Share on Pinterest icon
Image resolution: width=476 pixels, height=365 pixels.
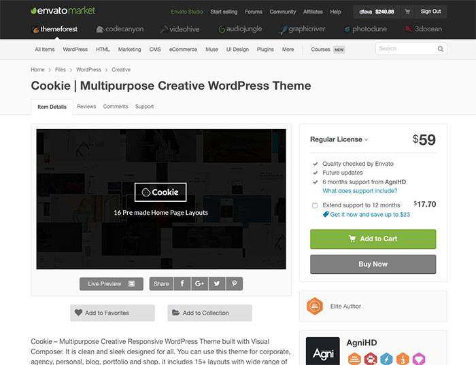click(x=234, y=283)
